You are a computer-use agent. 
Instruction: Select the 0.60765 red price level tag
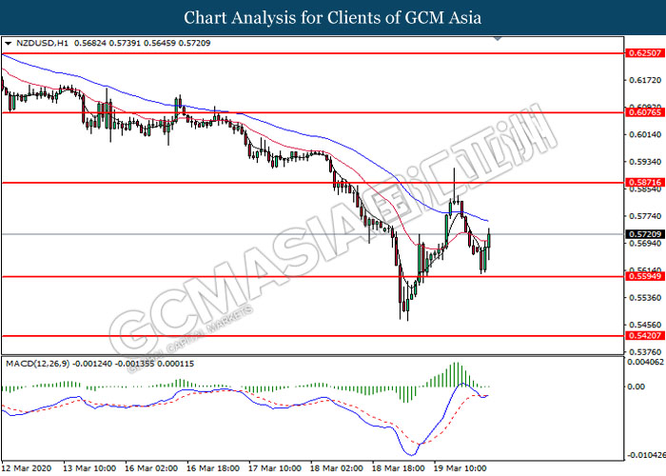641,112
